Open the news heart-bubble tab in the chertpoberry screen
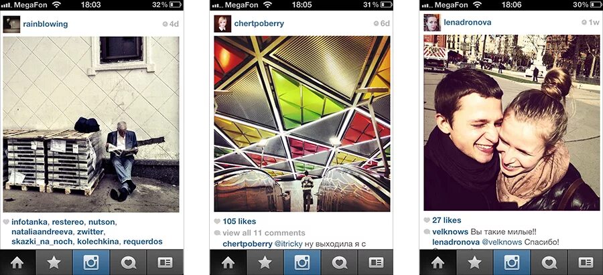Image resolution: width=603 pixels, height=275 pixels. coord(339,263)
